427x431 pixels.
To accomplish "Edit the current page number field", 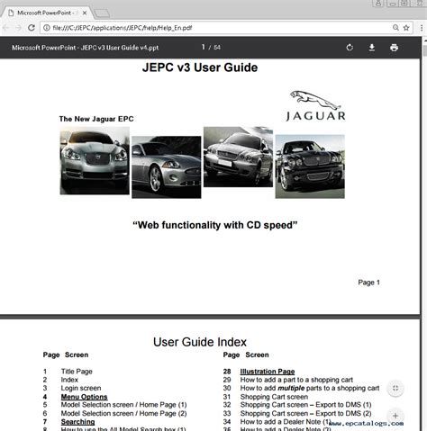I will tap(204, 47).
